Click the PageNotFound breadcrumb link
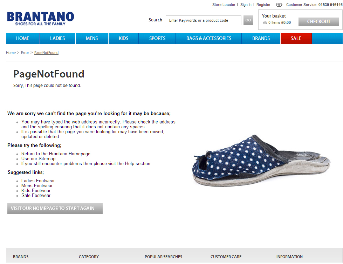The width and height of the screenshot is (343, 264). (x=46, y=53)
